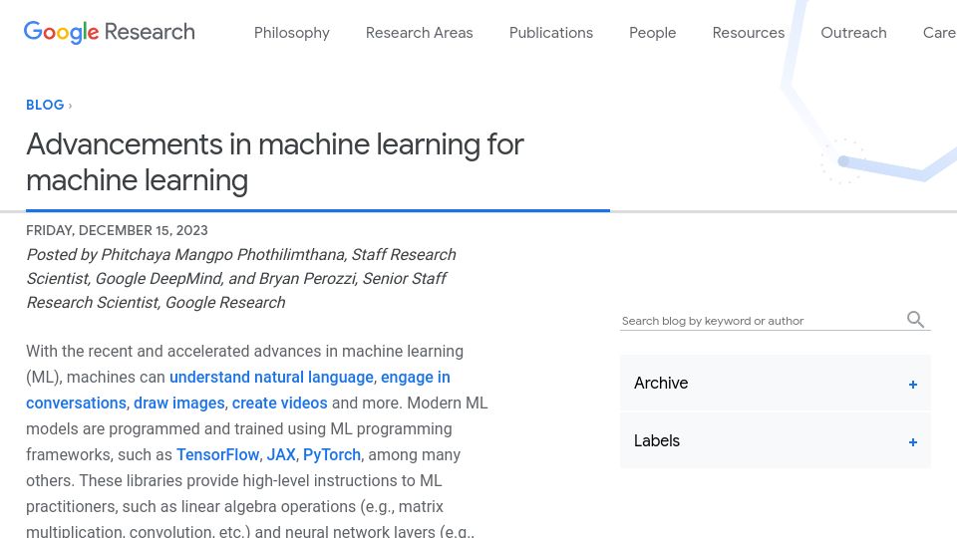Click the Labels section label

click(x=656, y=441)
